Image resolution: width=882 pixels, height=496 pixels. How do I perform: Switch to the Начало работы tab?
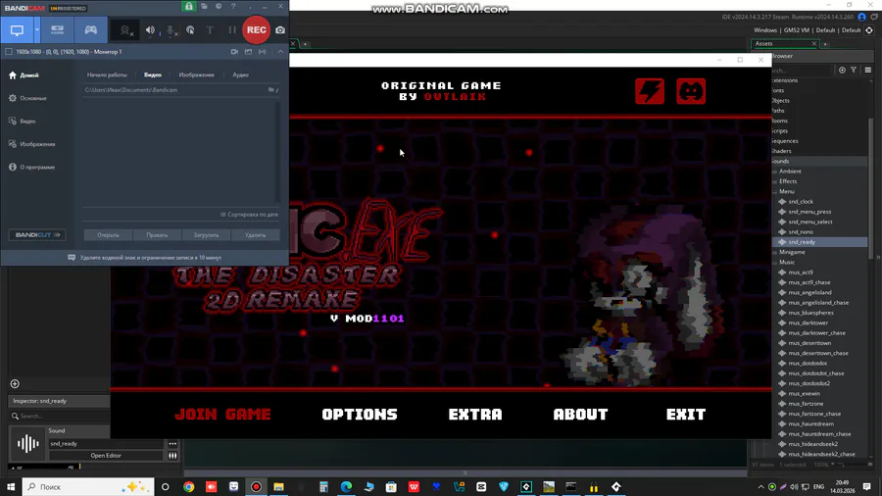click(107, 74)
